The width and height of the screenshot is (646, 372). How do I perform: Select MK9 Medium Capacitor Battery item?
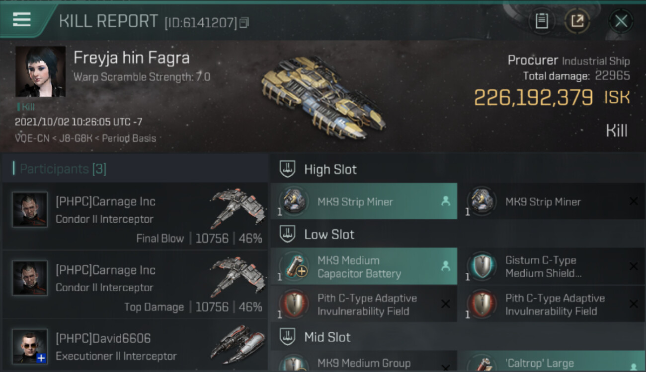(364, 266)
